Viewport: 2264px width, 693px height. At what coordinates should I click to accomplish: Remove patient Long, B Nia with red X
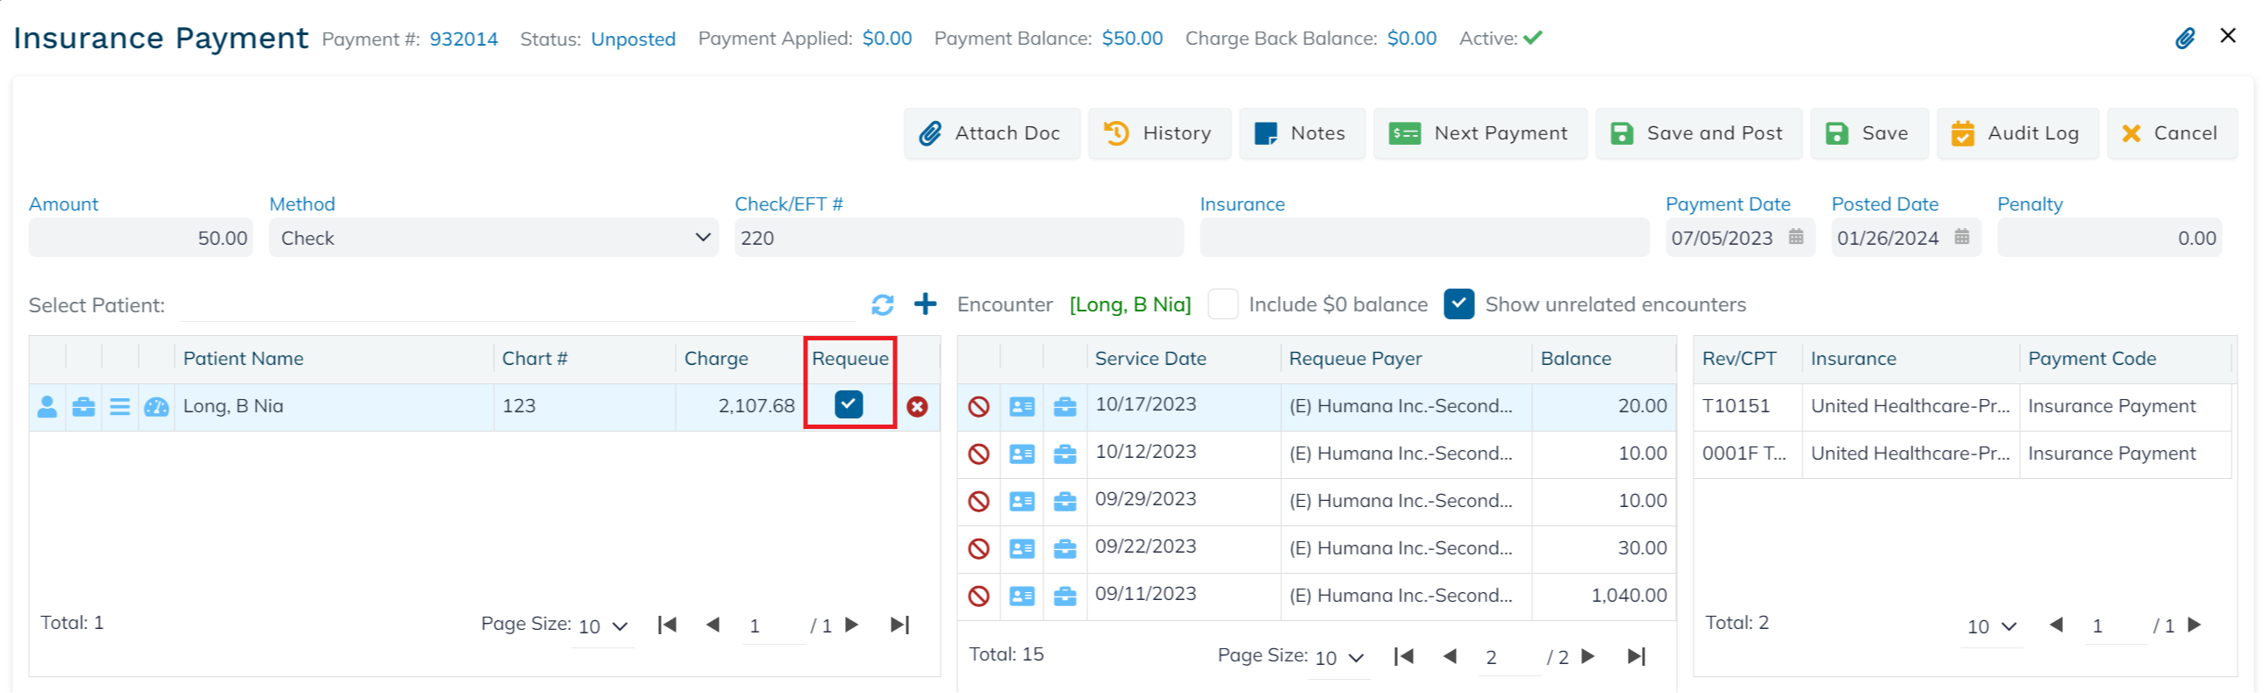pos(917,407)
